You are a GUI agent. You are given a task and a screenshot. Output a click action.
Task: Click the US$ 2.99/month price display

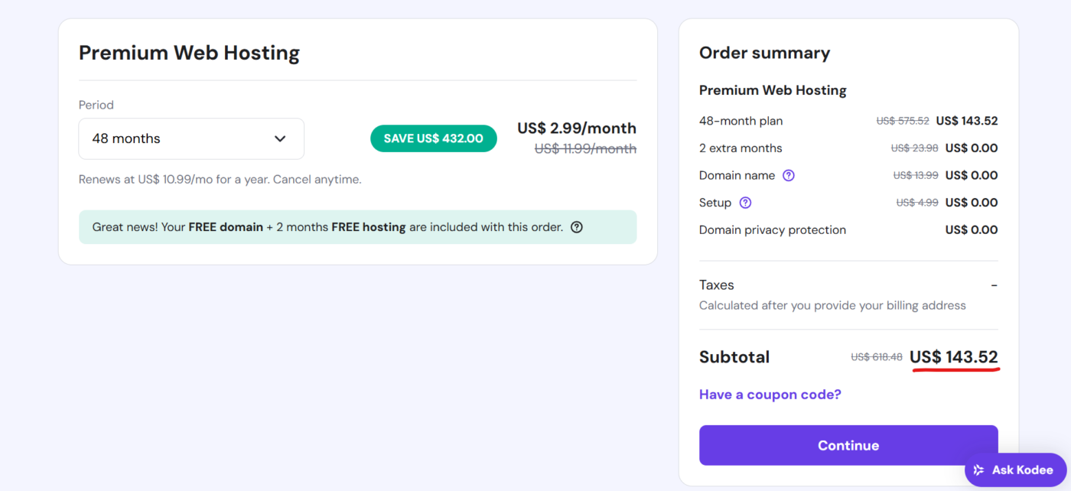click(x=576, y=128)
